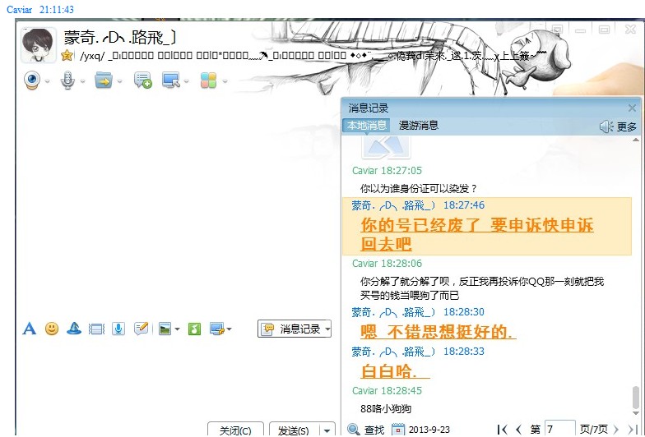Click the Caviar 18:27:05 sender line
Image resolution: width=645 pixels, height=437 pixels.
click(387, 171)
